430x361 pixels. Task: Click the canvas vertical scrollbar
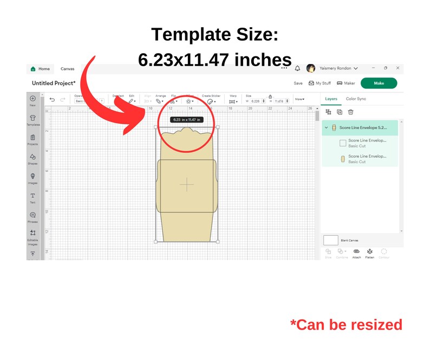coord(317,115)
